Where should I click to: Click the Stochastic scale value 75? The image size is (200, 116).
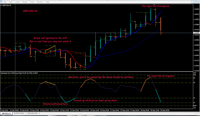pyautogui.click(x=195, y=83)
